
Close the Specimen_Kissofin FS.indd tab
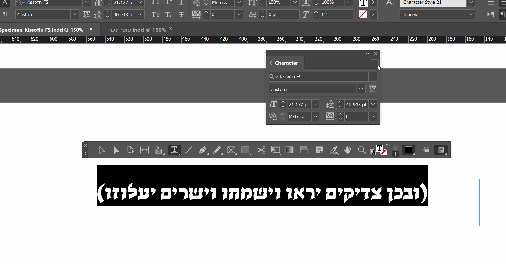coord(91,29)
